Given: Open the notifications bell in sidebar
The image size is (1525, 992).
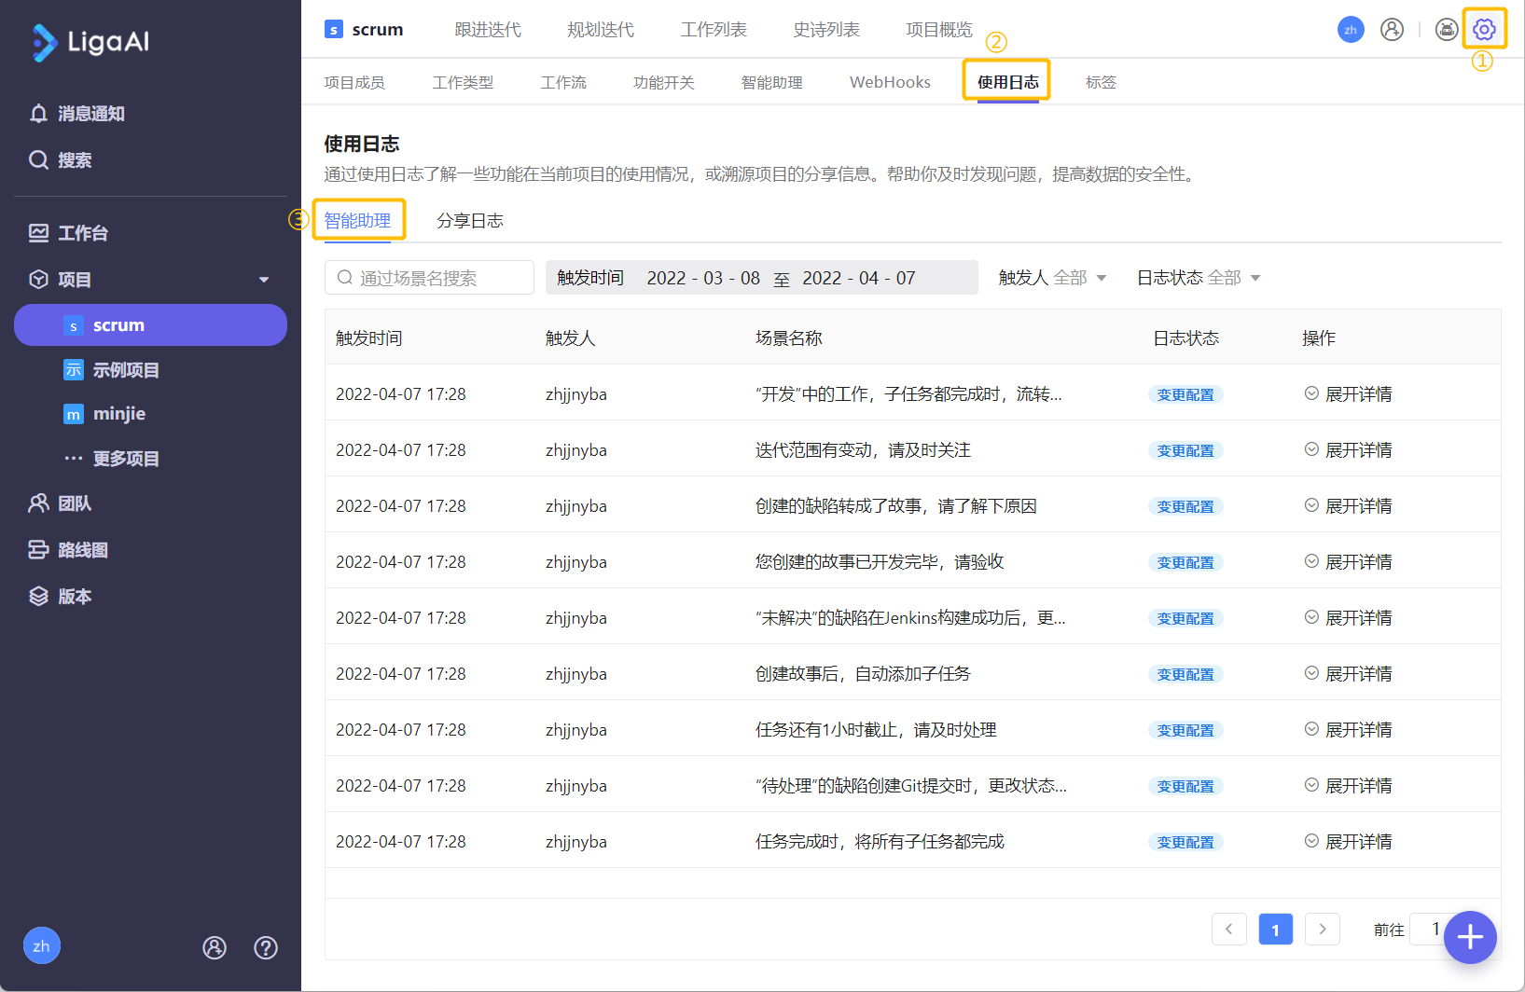Looking at the screenshot, I should [x=38, y=114].
